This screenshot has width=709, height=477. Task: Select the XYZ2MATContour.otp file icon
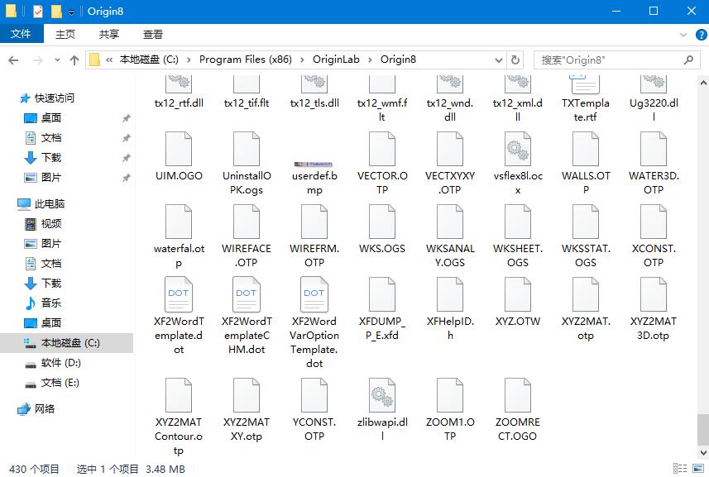pyautogui.click(x=179, y=395)
